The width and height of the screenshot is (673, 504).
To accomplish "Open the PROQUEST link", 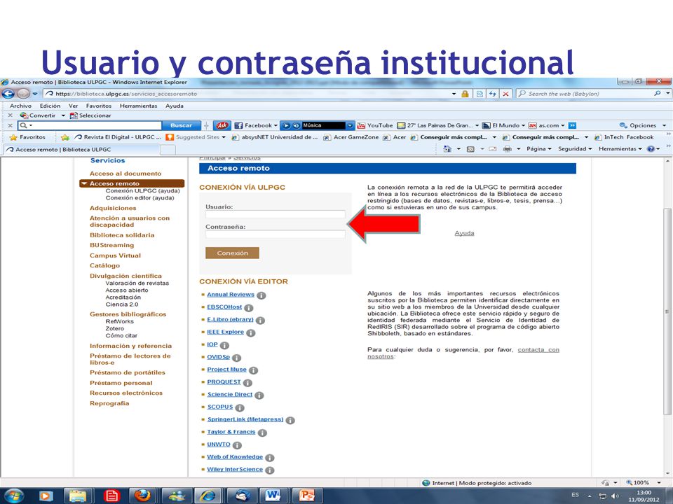I will pos(224,382).
